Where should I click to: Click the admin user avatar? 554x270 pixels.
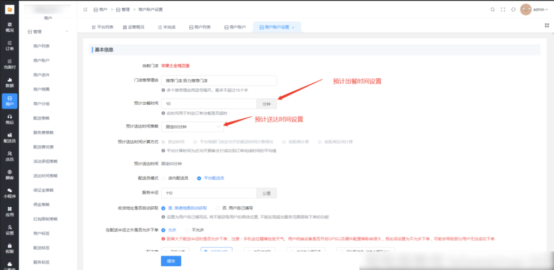click(526, 10)
